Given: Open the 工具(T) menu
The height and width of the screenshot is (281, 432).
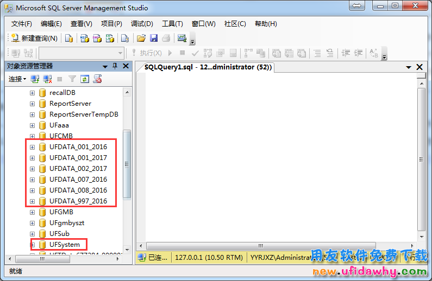Looking at the screenshot, I should click(172, 24).
